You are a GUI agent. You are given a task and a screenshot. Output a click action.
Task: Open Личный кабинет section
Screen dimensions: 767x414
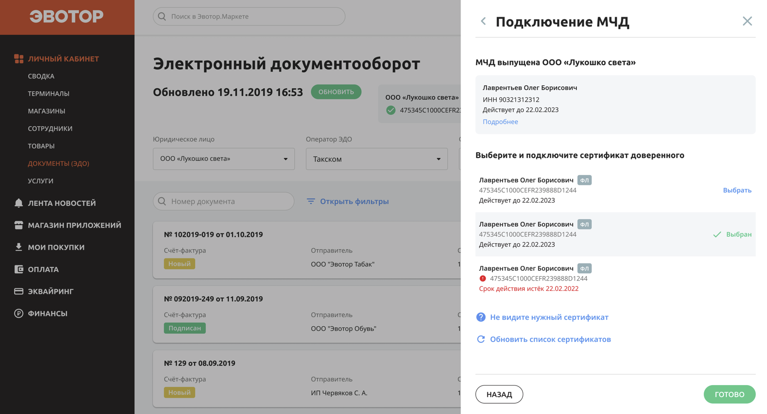click(x=63, y=59)
